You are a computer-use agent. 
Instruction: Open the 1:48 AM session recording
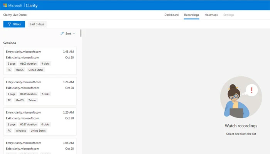coord(40,61)
